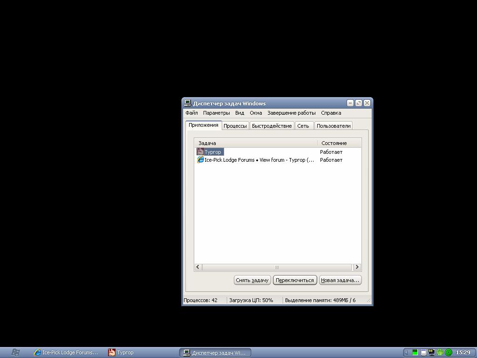Click the Internet Explorer icon of Ice-Pick Lodge task

point(200,160)
